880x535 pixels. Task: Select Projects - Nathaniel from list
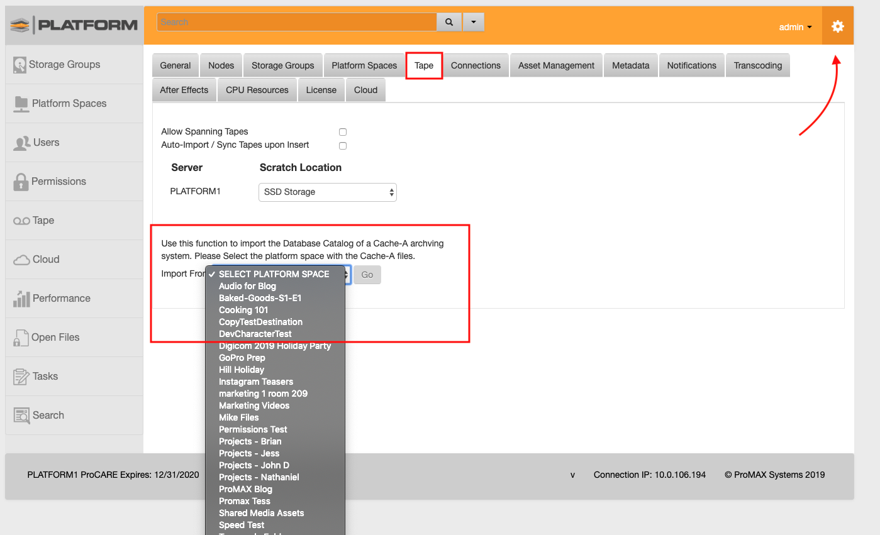tap(276, 477)
